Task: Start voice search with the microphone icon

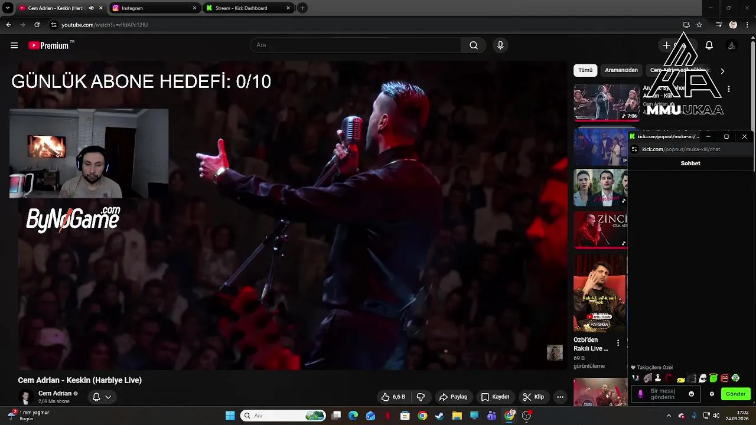Action: click(500, 45)
